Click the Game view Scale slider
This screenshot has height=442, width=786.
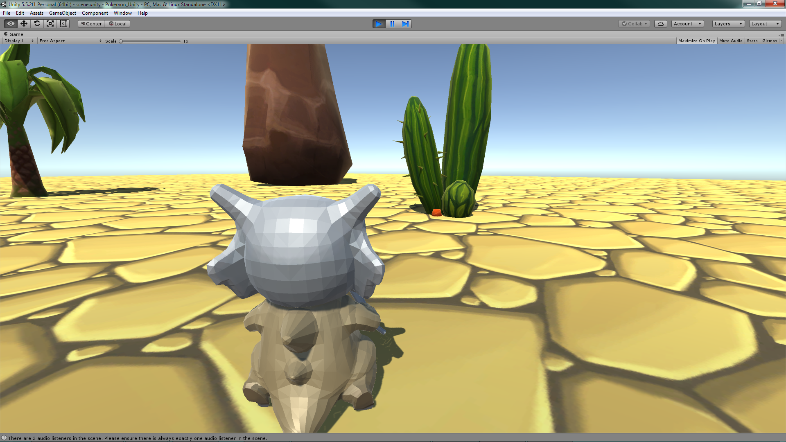tap(150, 41)
